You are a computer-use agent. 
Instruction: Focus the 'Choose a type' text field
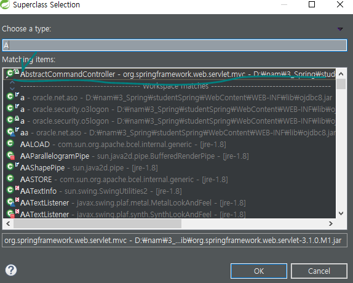coord(175,46)
